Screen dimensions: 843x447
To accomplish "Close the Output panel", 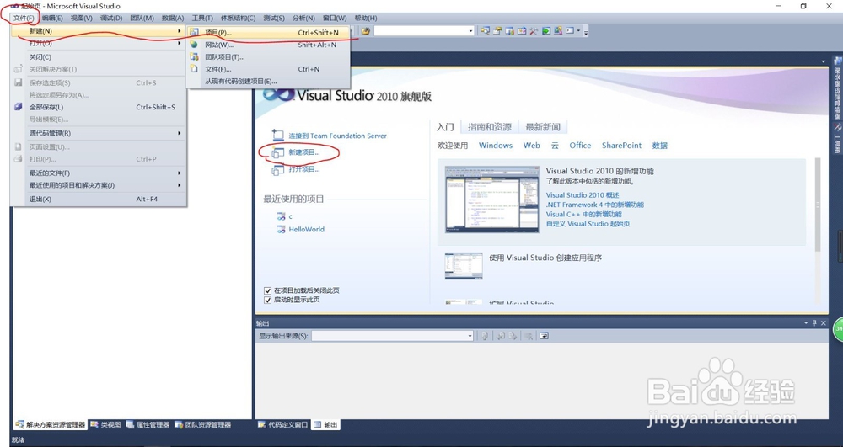I will [823, 323].
